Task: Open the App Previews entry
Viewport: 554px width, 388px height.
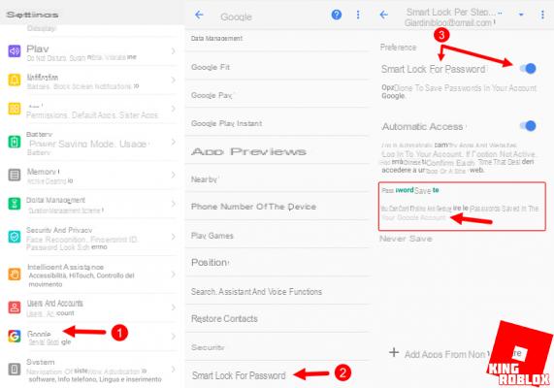Action: point(277,151)
